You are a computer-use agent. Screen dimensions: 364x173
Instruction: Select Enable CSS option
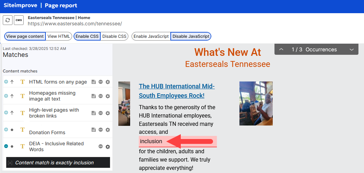pos(87,36)
